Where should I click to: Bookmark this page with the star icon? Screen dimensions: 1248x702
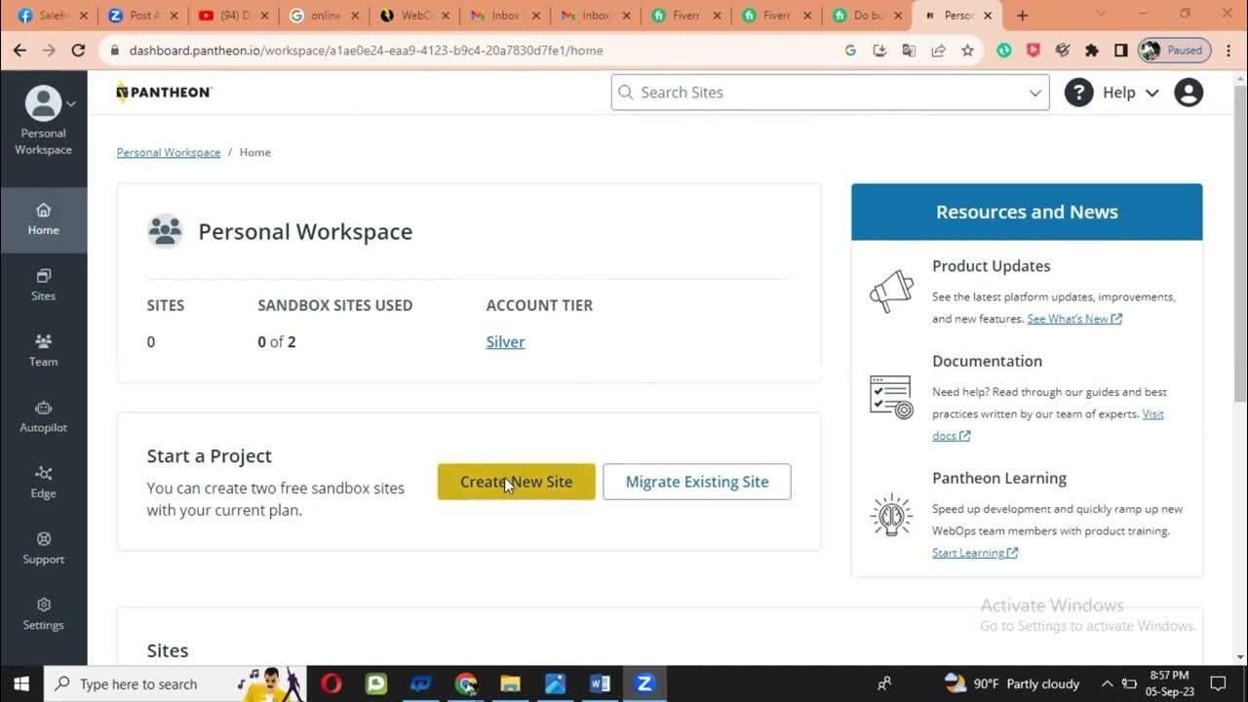click(x=967, y=51)
